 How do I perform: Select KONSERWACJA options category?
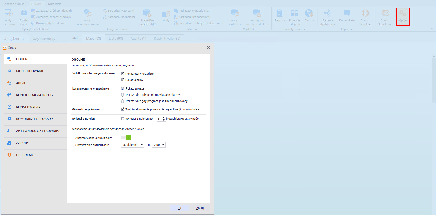point(36,107)
